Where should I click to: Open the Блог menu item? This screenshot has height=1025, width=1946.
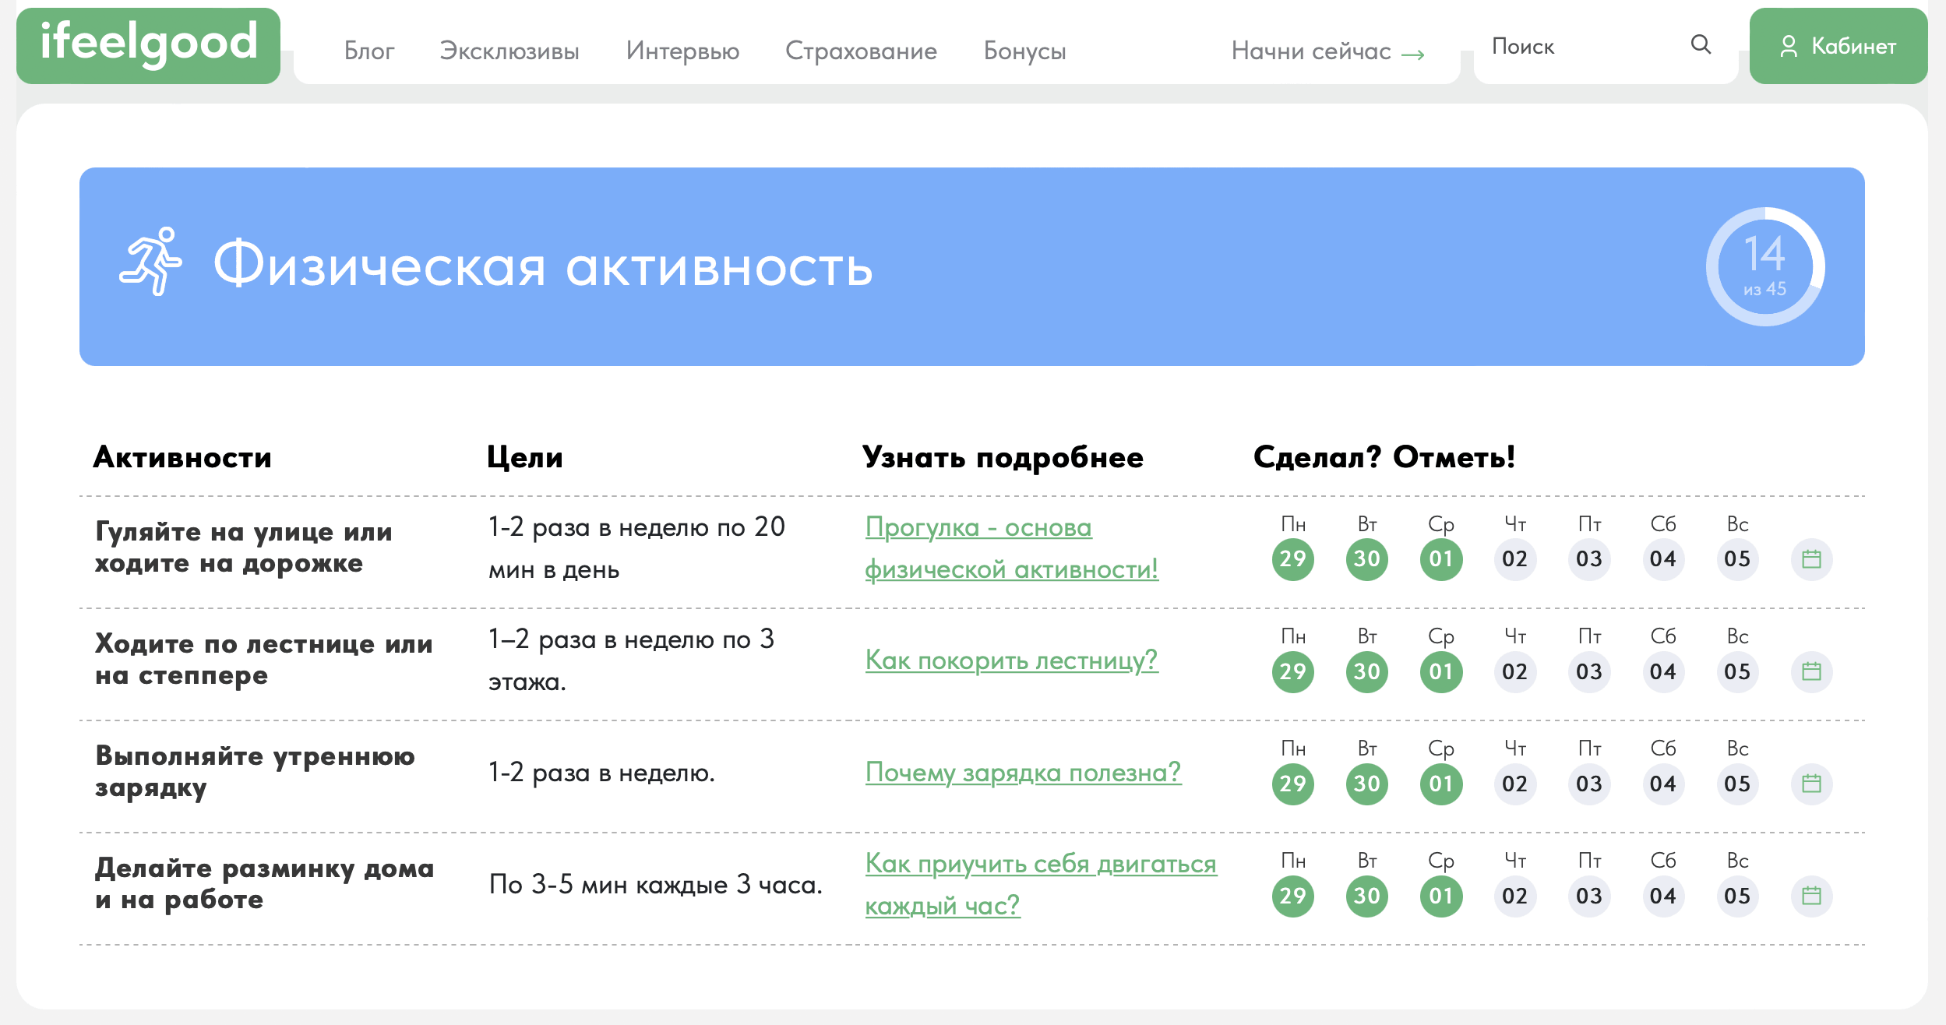[x=370, y=51]
